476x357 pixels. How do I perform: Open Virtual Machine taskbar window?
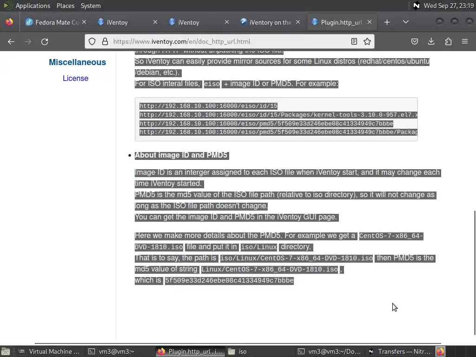[x=49, y=351]
